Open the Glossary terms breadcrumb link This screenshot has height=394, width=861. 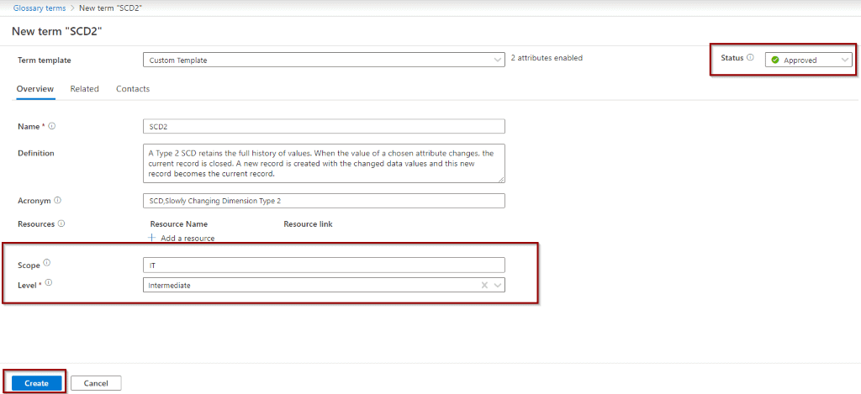(40, 8)
